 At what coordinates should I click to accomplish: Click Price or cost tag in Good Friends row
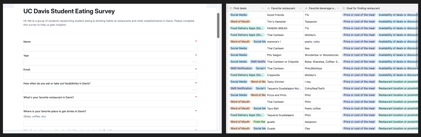click(359, 15)
